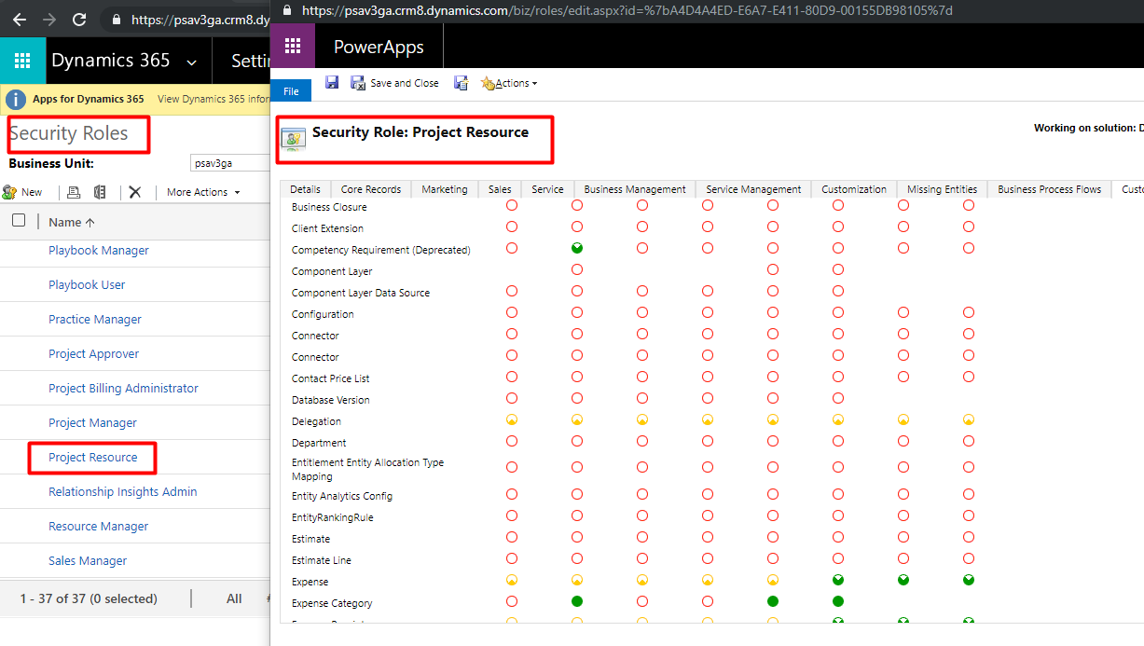Toggle first privilege circle in Delegation row

point(512,420)
